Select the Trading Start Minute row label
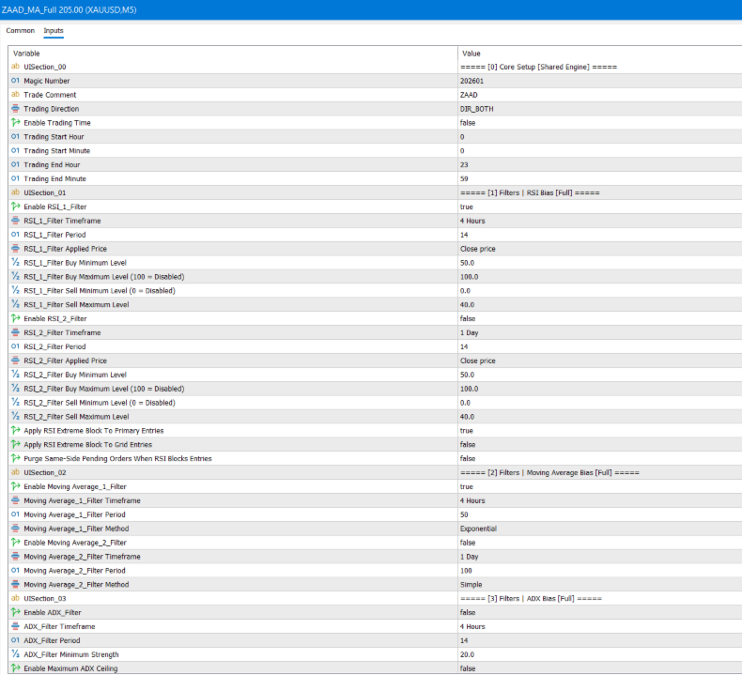Viewport: 742px width, 675px height. 56,151
